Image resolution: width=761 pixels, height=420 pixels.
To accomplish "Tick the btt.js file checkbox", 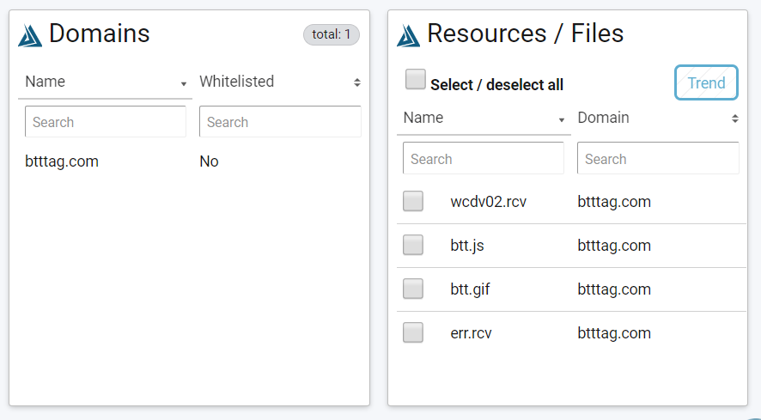I will click(413, 245).
